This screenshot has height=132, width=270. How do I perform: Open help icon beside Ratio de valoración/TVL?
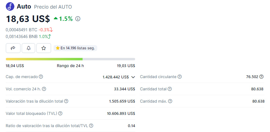[x=91, y=126]
